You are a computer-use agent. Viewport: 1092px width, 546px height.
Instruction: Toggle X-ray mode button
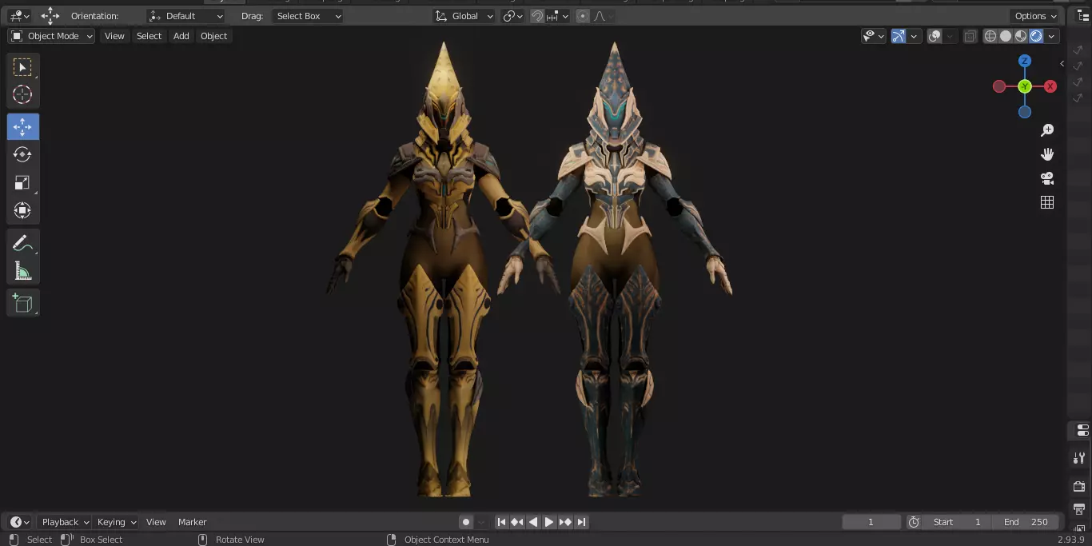coord(970,36)
